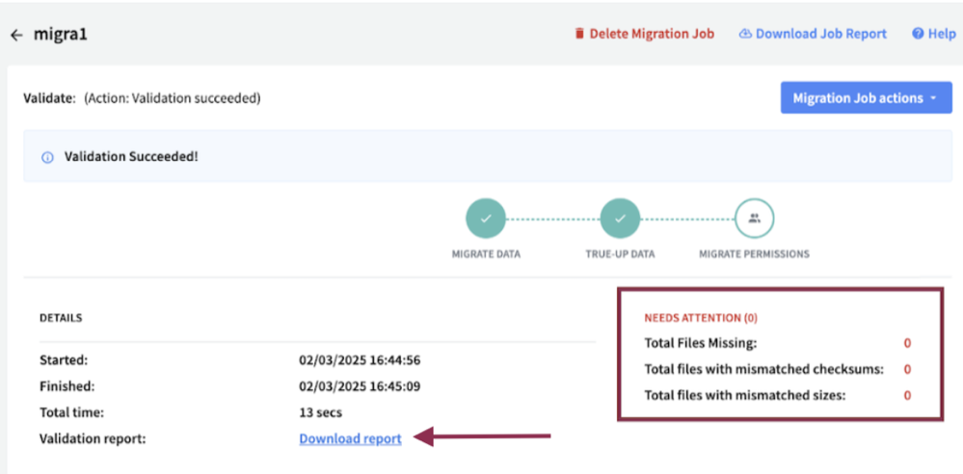Click the info icon in the Validation Succeeded banner

[x=46, y=158]
